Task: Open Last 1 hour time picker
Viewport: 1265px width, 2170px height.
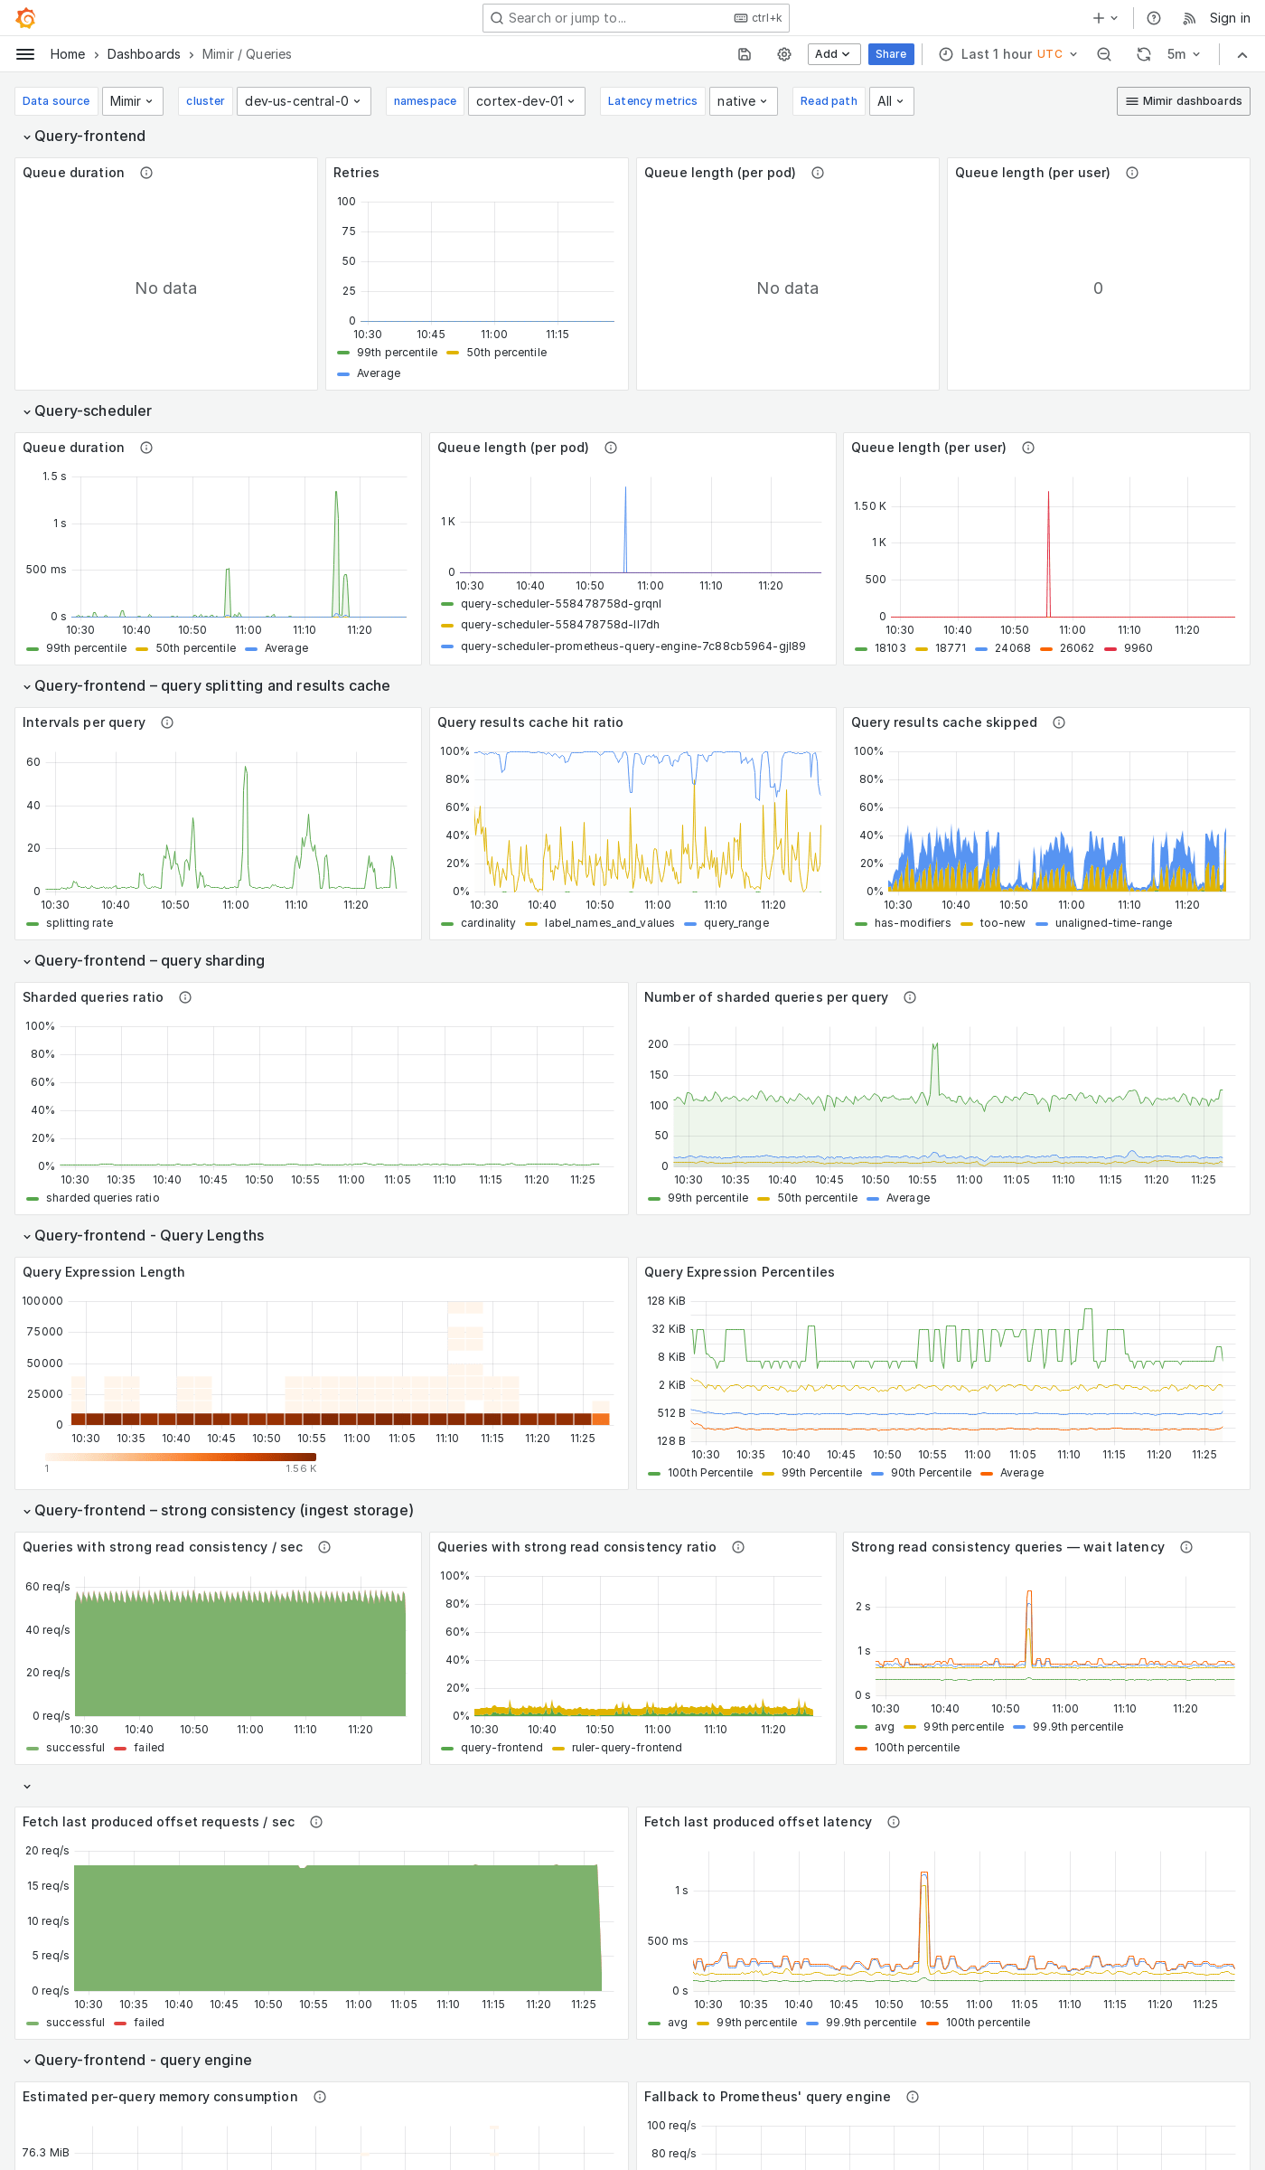Action: point(1008,54)
